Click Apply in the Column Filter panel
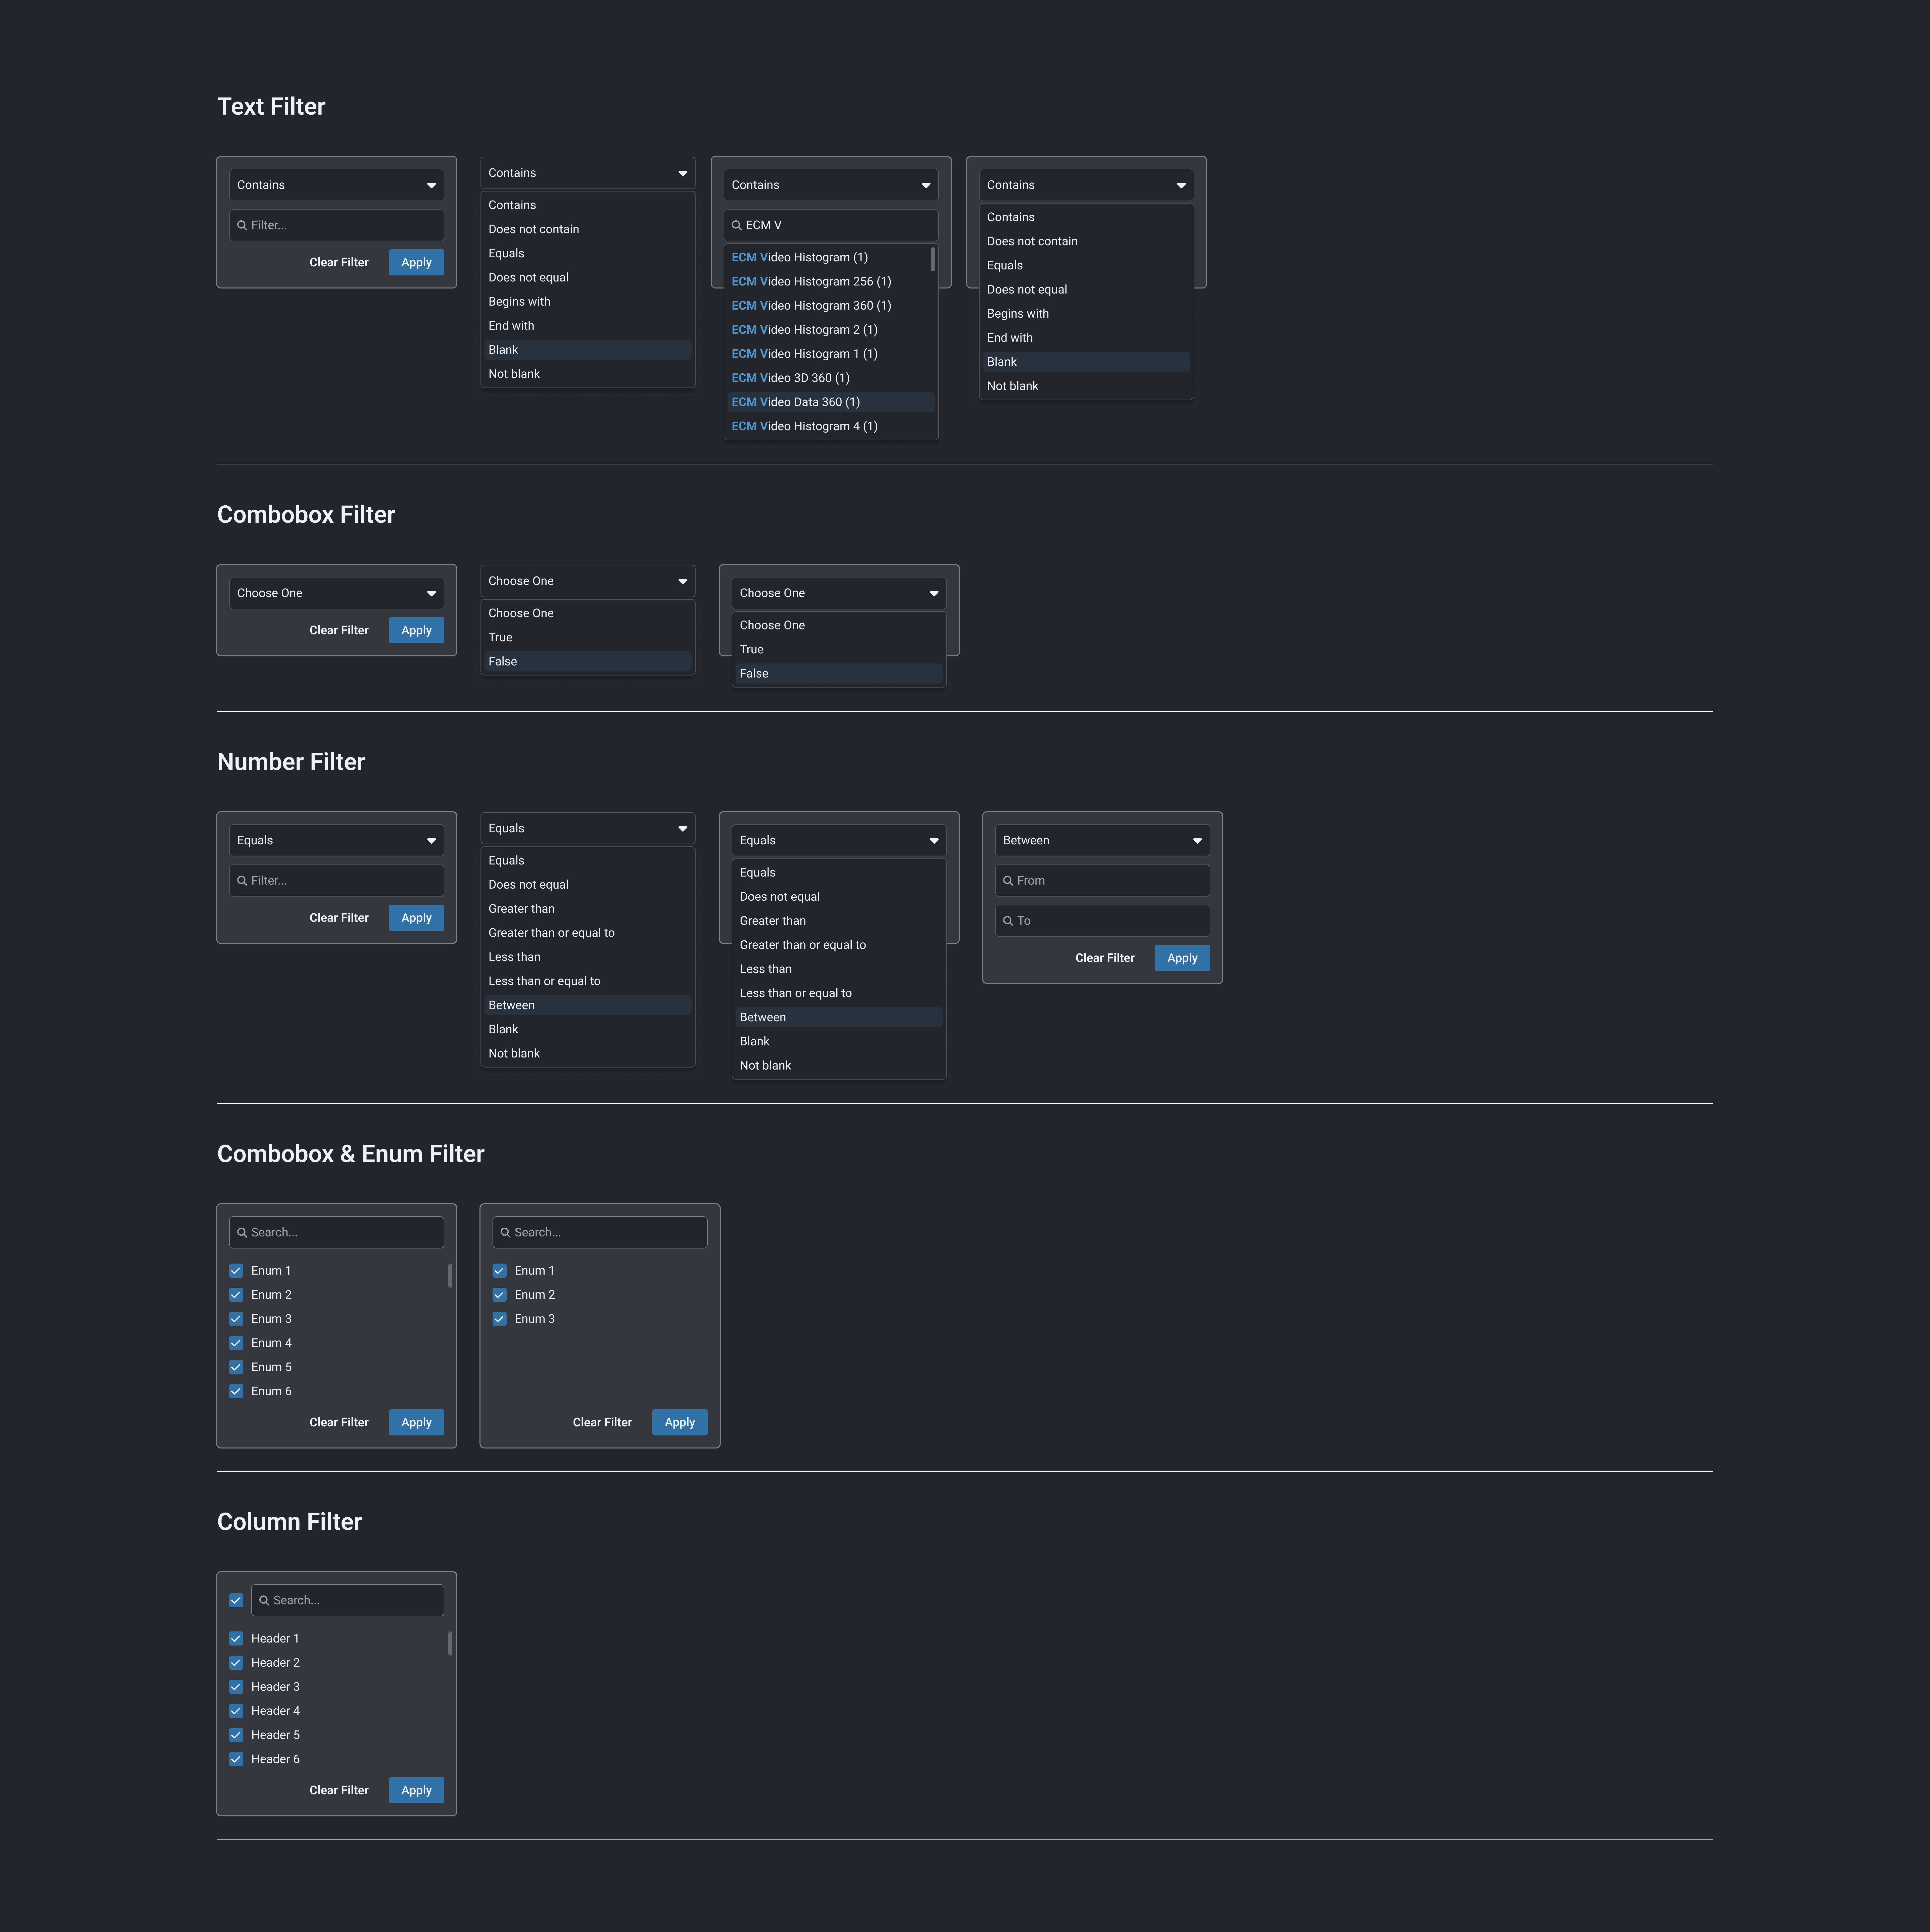1930x1932 pixels. click(416, 1790)
